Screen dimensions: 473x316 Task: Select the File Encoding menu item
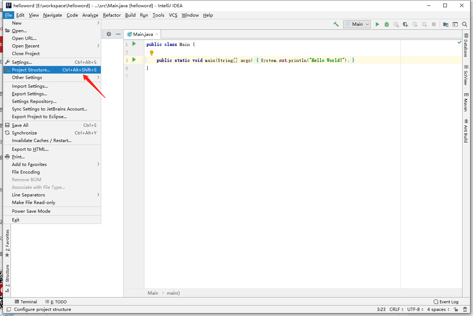pyautogui.click(x=52, y=172)
